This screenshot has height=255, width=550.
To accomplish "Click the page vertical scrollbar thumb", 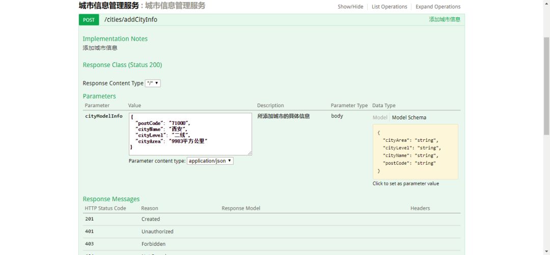I will (x=546, y=86).
